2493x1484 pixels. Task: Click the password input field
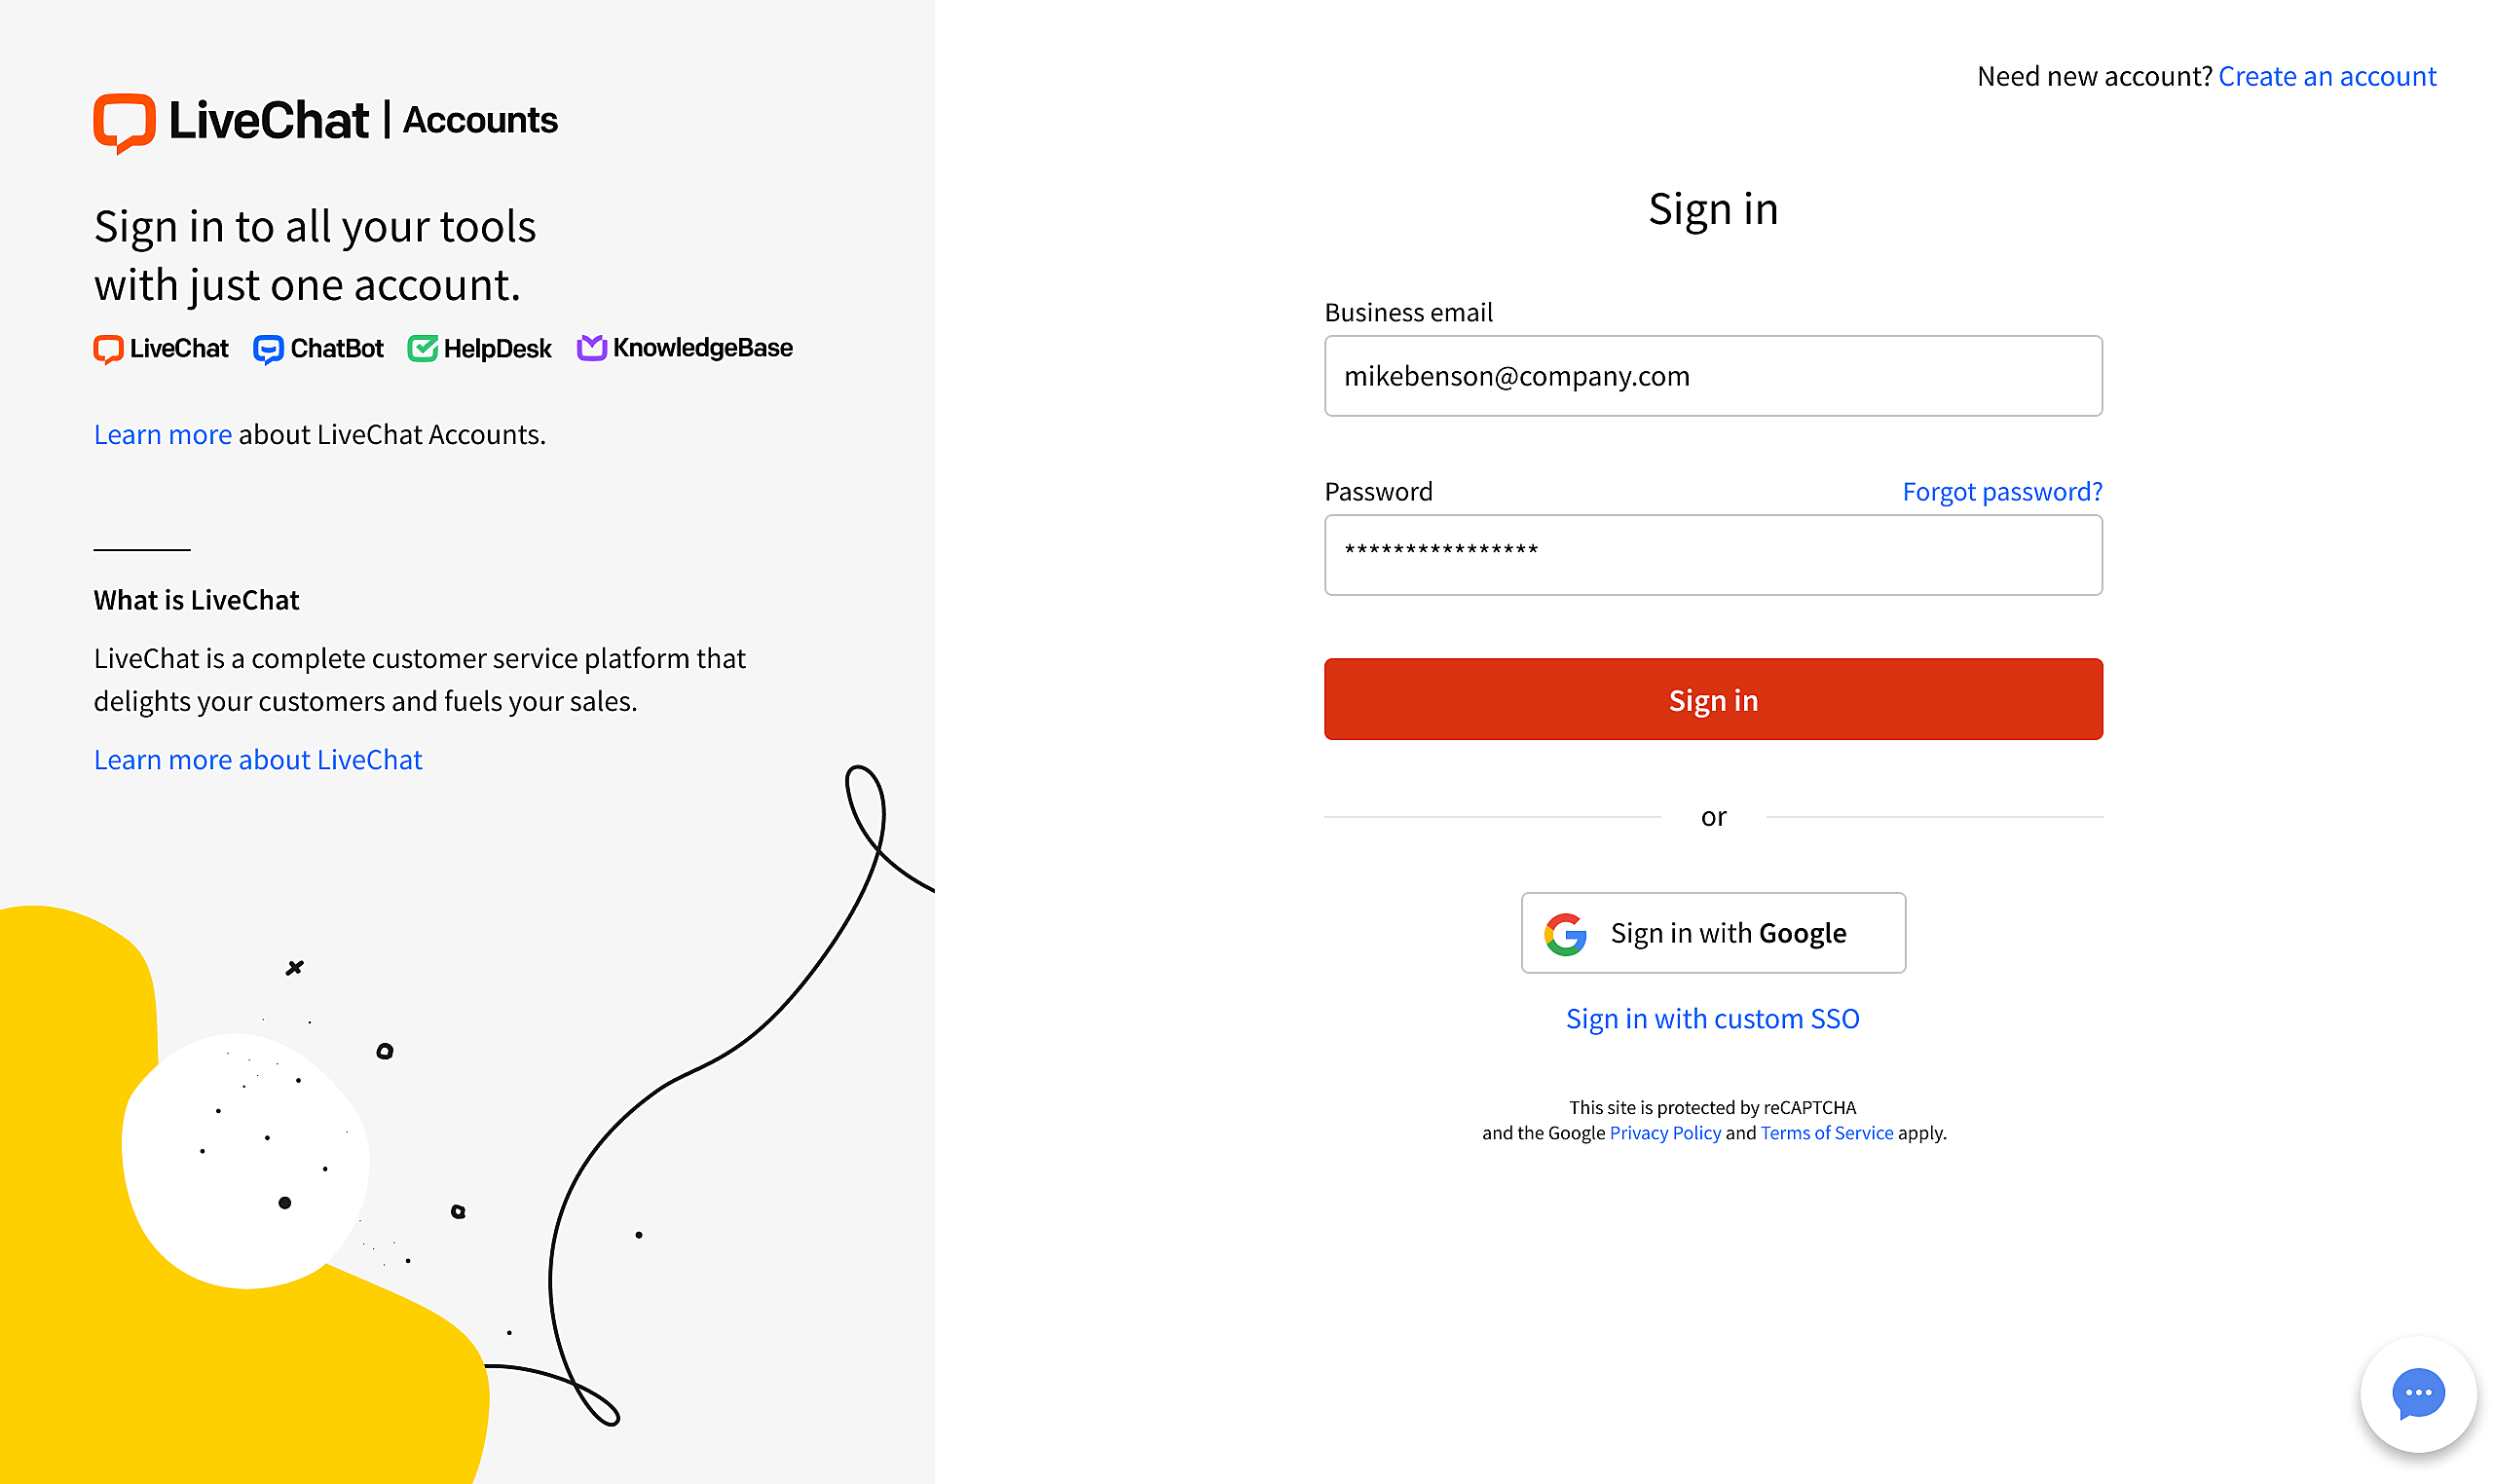coord(1712,553)
